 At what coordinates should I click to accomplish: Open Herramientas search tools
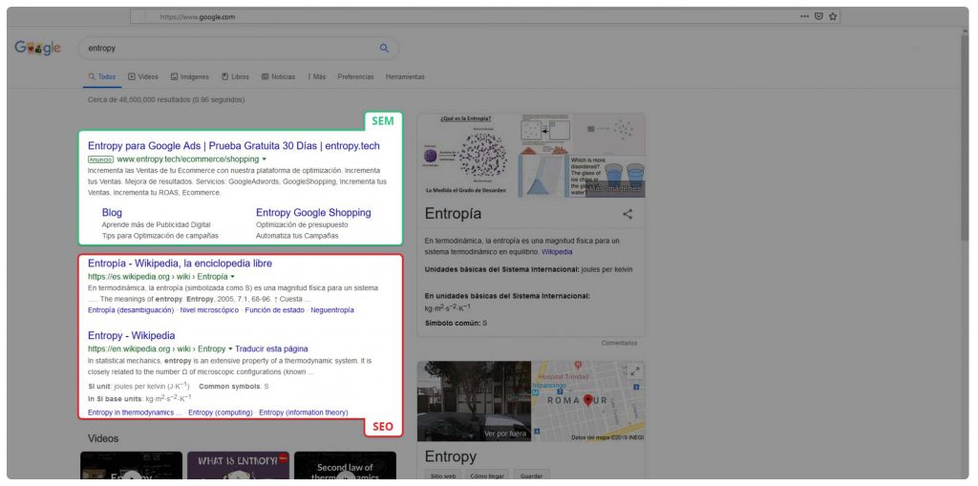coord(405,76)
